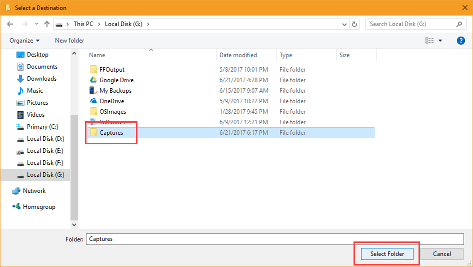This screenshot has height=267, width=473.
Task: Open Videos in the navigation pane
Action: (x=35, y=115)
